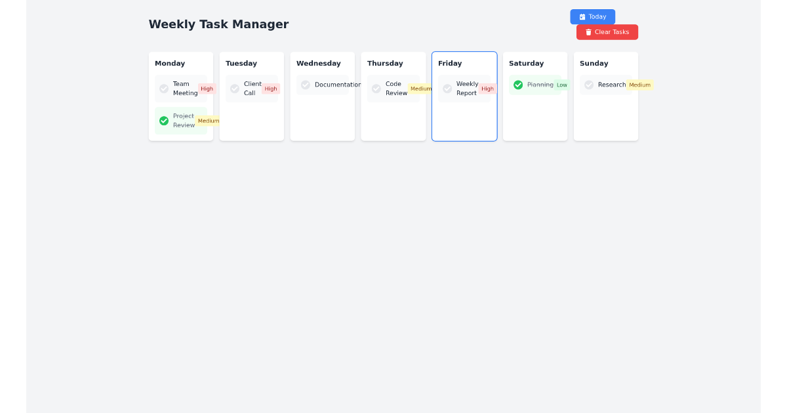Click the Medium badge on Code Review
The height and width of the screenshot is (413, 787).
pos(421,88)
